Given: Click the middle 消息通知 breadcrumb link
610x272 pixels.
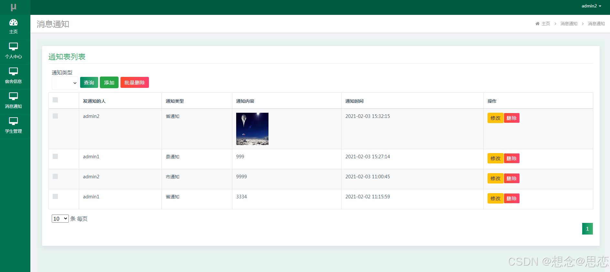Looking at the screenshot, I should (x=569, y=24).
